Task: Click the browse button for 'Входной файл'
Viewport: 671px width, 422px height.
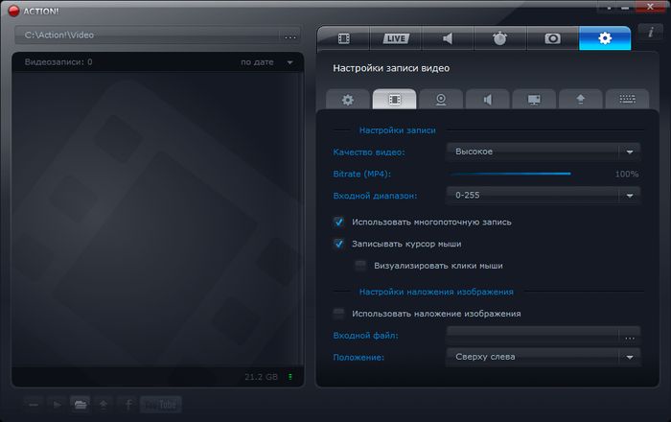Action: tap(629, 336)
